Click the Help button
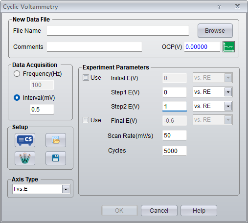 (x=199, y=211)
